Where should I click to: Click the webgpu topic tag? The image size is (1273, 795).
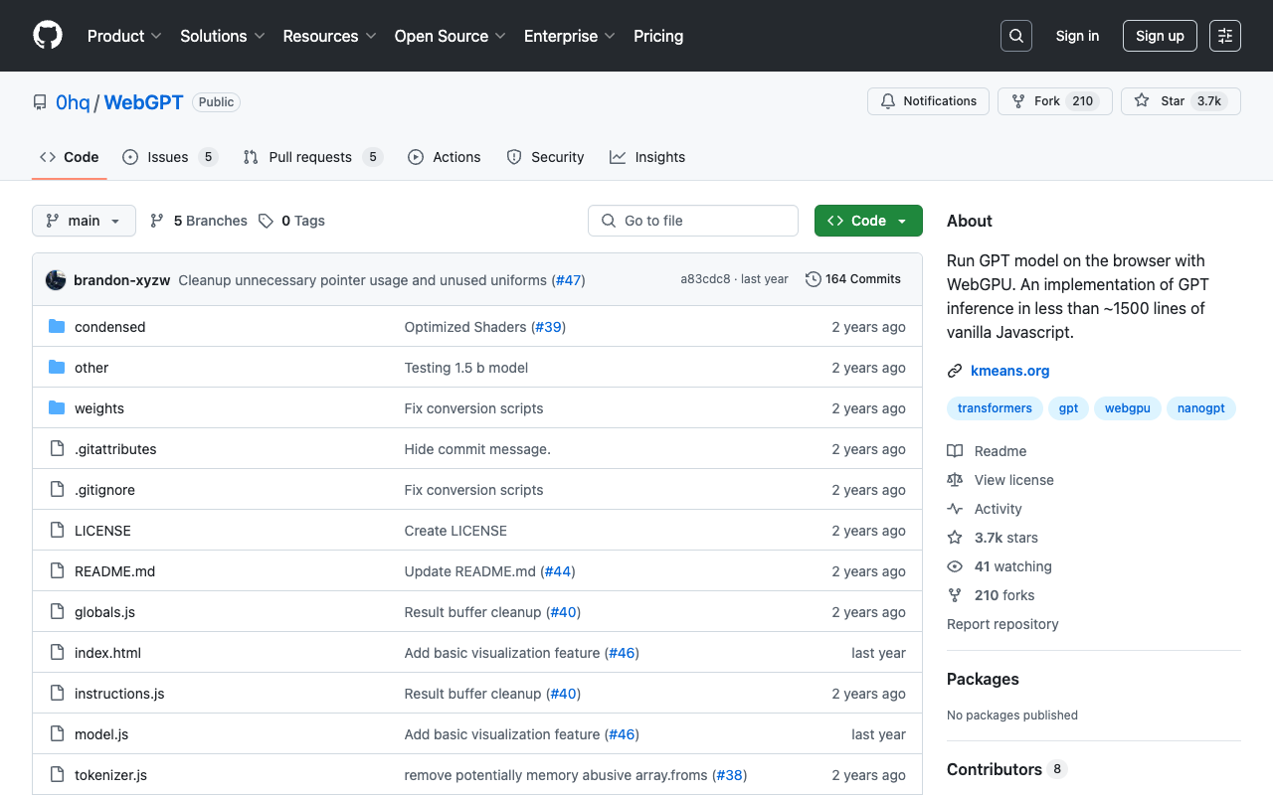click(1128, 408)
